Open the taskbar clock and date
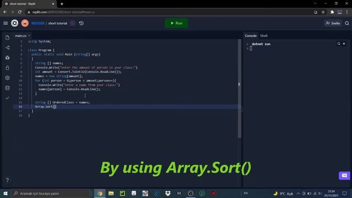 (331, 193)
